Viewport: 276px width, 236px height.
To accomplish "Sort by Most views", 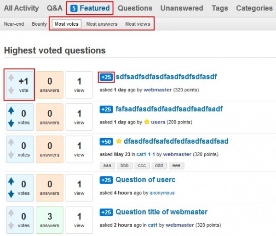I will 138,24.
